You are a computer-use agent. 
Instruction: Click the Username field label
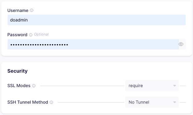[18, 10]
